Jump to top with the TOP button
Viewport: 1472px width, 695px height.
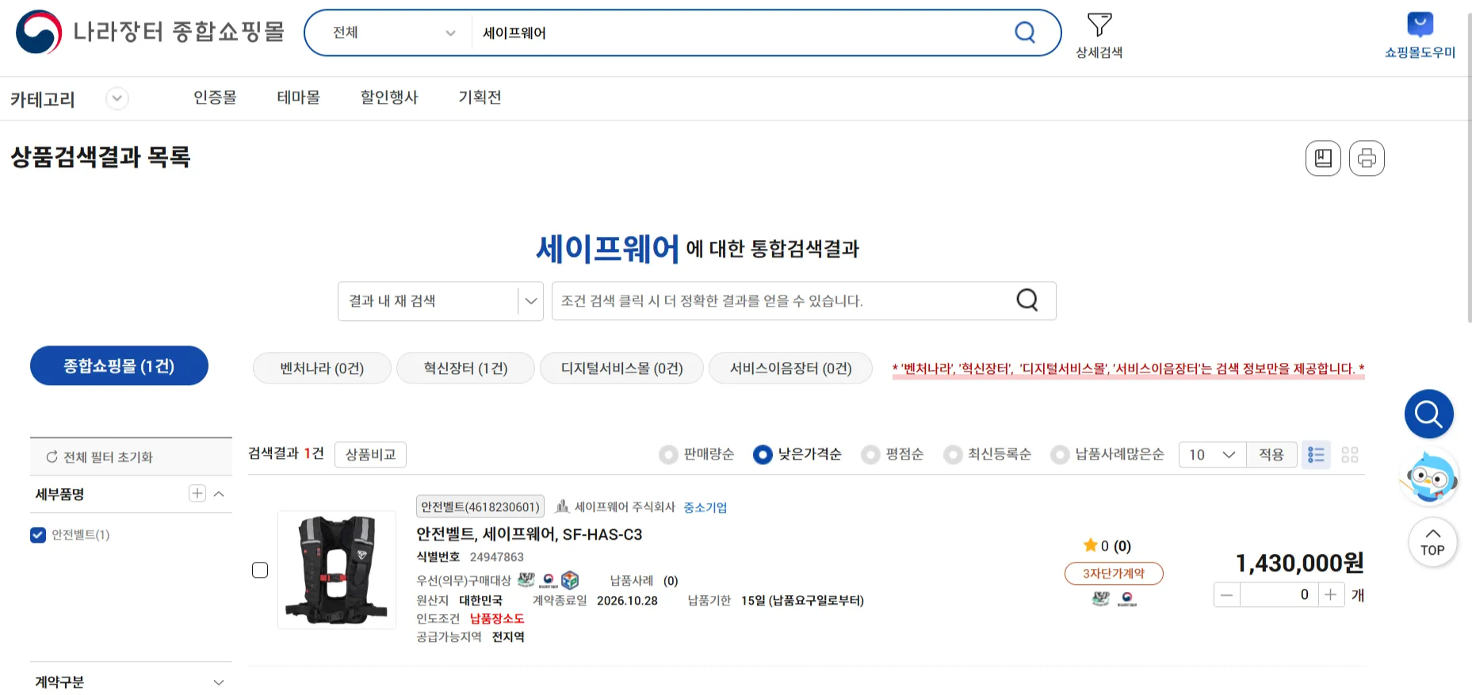click(1432, 542)
